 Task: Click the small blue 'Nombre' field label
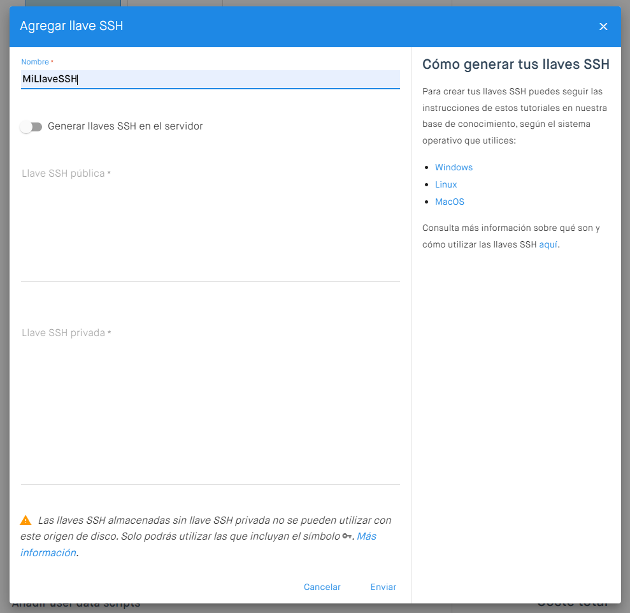click(35, 62)
